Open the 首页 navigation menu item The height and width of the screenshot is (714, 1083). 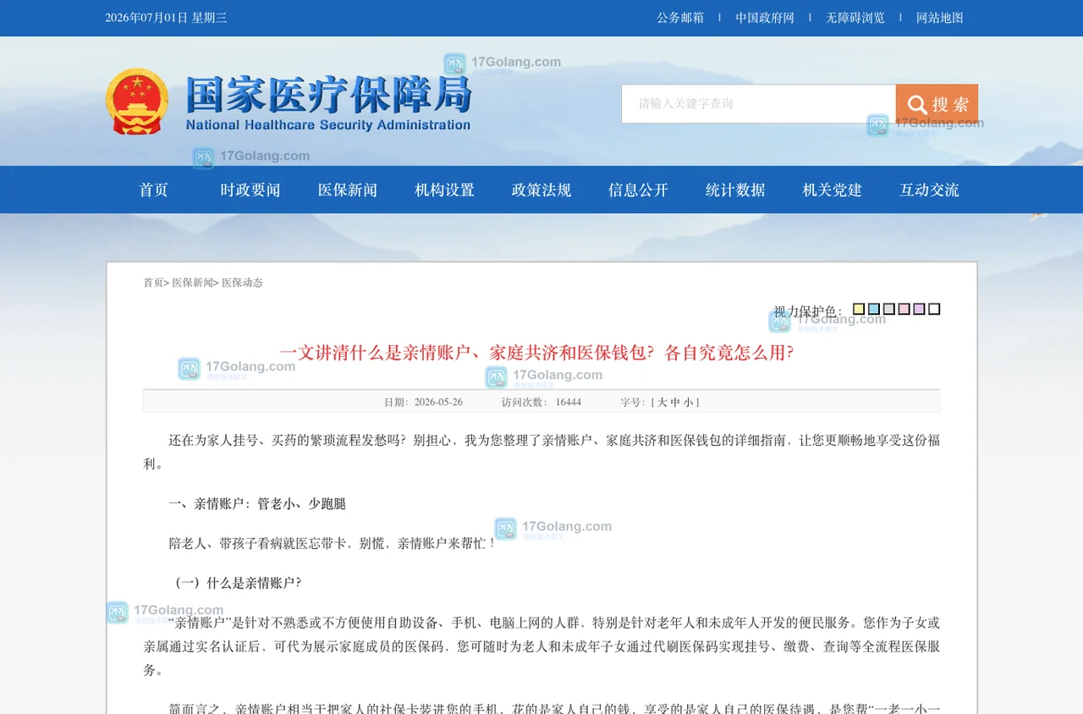(154, 189)
